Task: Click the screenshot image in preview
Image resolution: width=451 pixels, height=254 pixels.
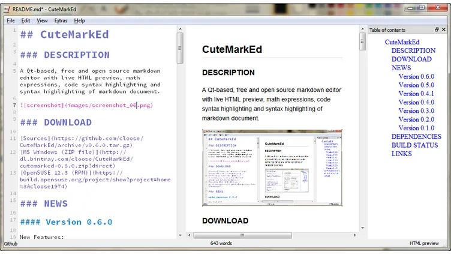Action: coord(272,168)
